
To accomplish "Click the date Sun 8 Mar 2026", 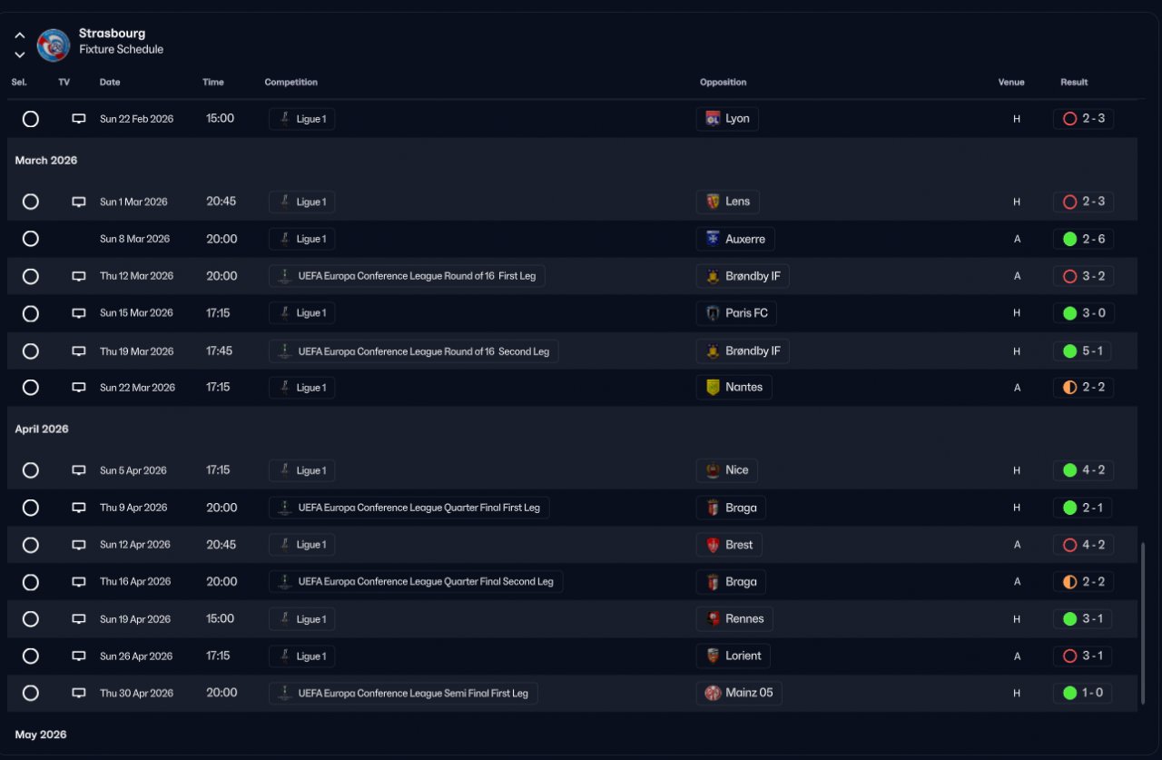I will coord(134,239).
